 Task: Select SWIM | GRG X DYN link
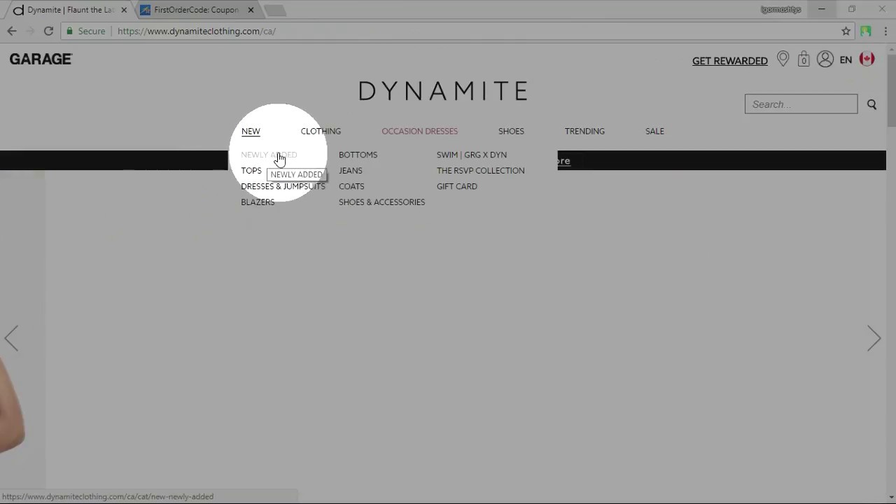coord(472,155)
